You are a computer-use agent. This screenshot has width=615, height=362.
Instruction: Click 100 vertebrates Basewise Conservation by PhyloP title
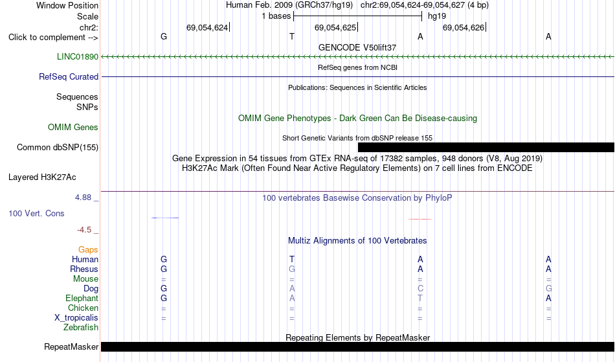click(x=357, y=198)
